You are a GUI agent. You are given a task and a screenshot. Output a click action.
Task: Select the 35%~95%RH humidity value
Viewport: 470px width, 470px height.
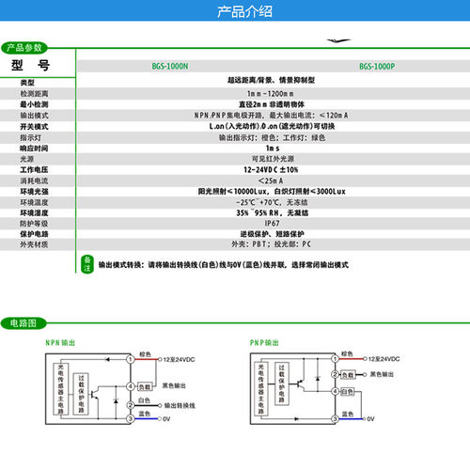(x=273, y=213)
